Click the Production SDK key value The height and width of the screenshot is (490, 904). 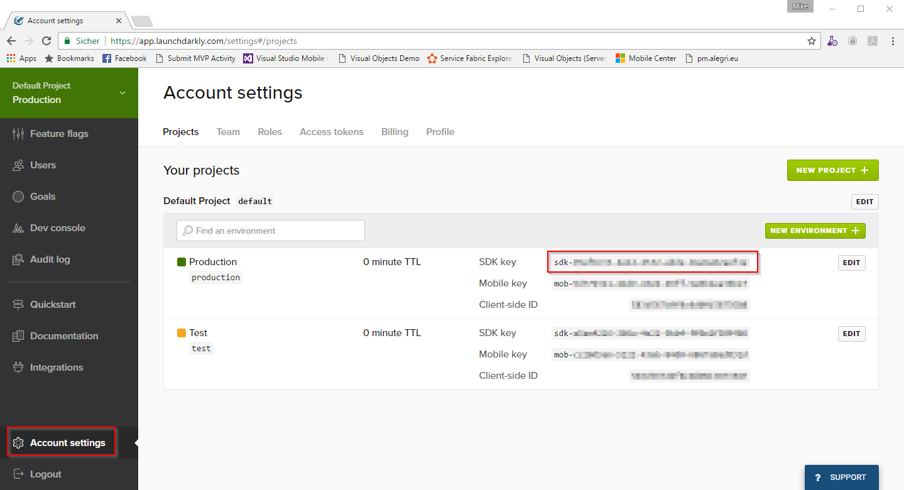coord(651,262)
